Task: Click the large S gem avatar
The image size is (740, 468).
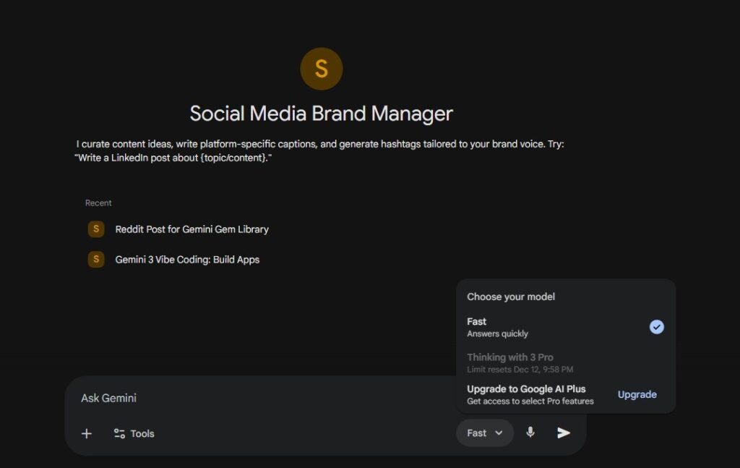Action: 321,69
